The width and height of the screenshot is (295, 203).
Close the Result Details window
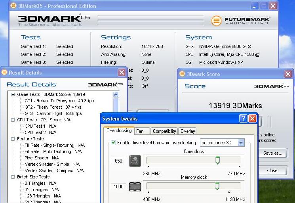click(x=122, y=72)
